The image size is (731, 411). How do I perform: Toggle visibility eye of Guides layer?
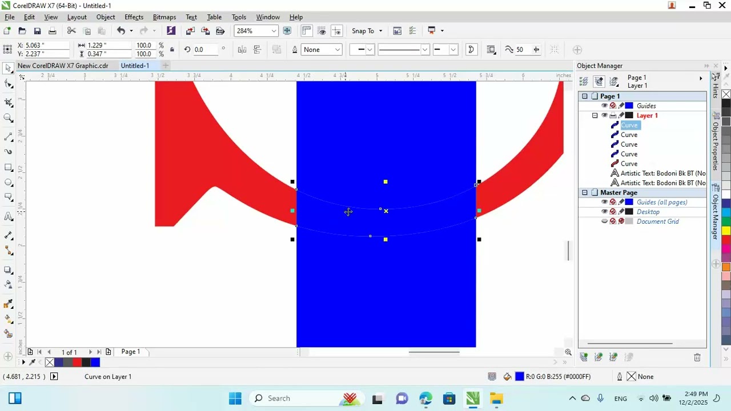click(605, 106)
